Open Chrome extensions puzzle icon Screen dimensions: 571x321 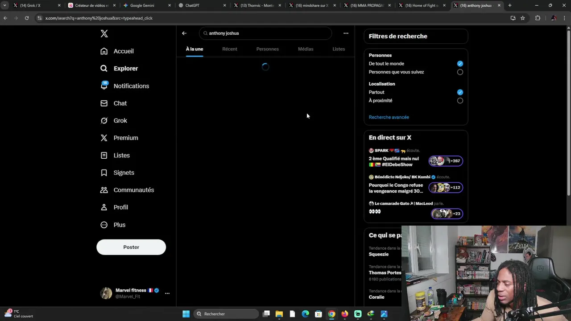coord(538,18)
